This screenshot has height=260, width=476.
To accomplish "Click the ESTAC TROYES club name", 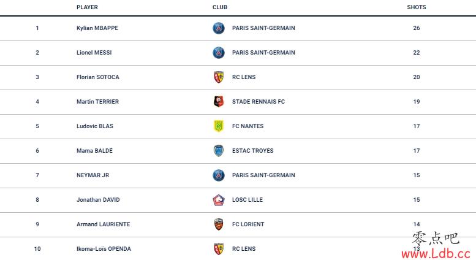I will tap(252, 151).
